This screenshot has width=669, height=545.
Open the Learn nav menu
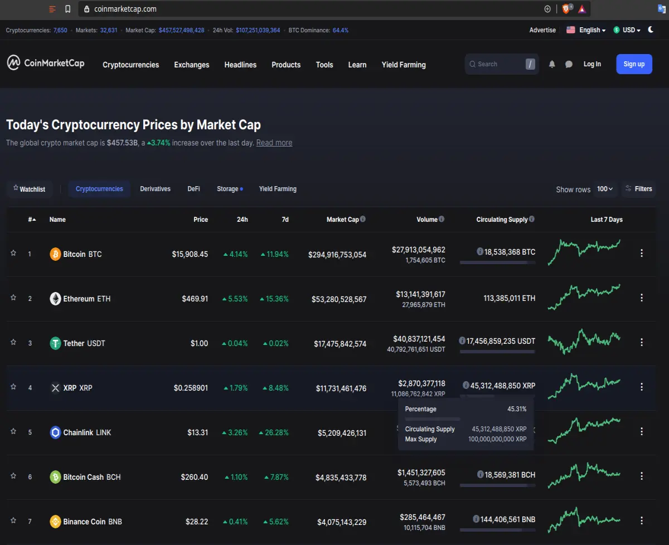pyautogui.click(x=357, y=65)
